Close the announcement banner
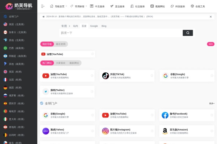Viewport: 217px width, 144px height. [x=210, y=17]
